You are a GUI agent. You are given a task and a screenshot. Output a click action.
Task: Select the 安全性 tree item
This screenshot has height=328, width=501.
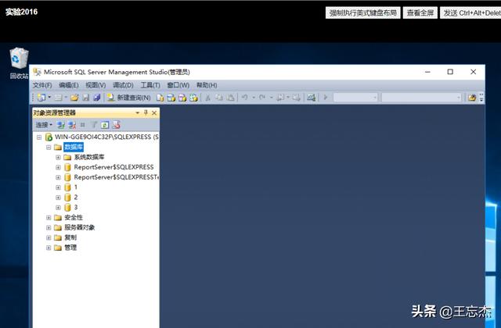pos(74,217)
